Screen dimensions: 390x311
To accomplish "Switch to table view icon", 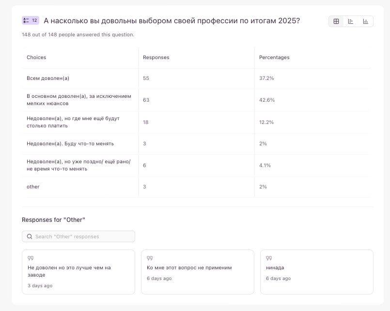I will tap(336, 21).
